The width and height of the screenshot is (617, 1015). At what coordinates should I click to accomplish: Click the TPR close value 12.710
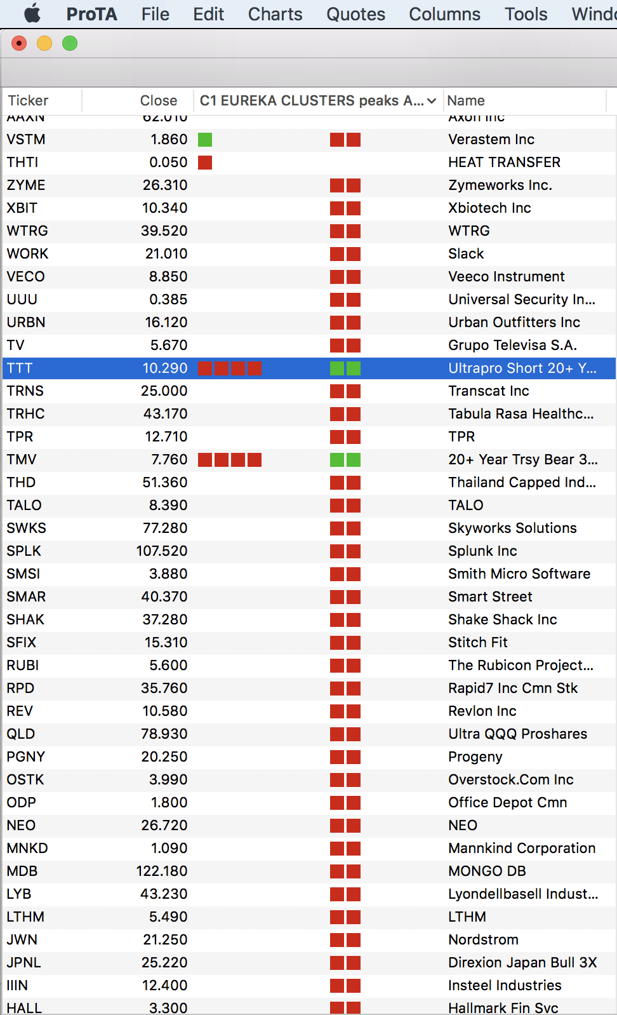tap(166, 437)
